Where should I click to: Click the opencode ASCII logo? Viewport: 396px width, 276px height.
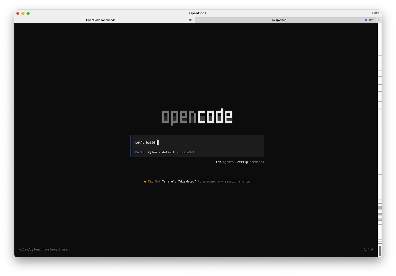point(197,117)
